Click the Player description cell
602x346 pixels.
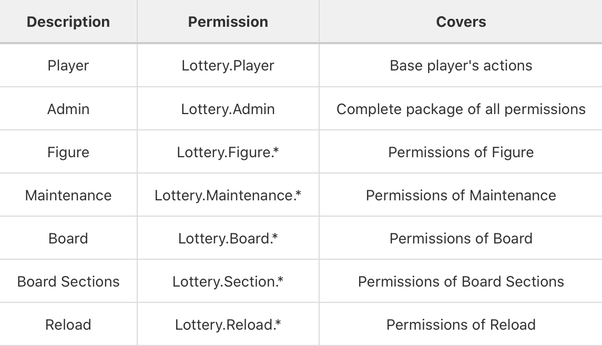pos(68,65)
